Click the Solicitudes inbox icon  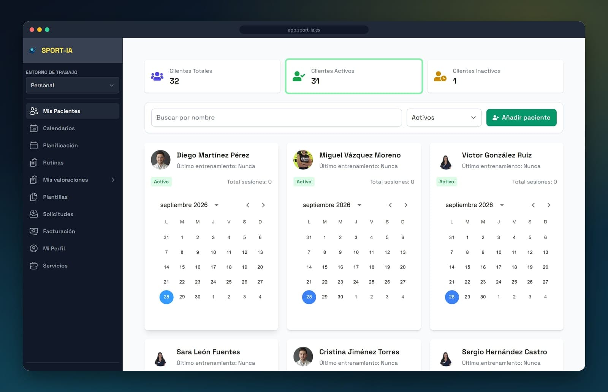coord(34,214)
